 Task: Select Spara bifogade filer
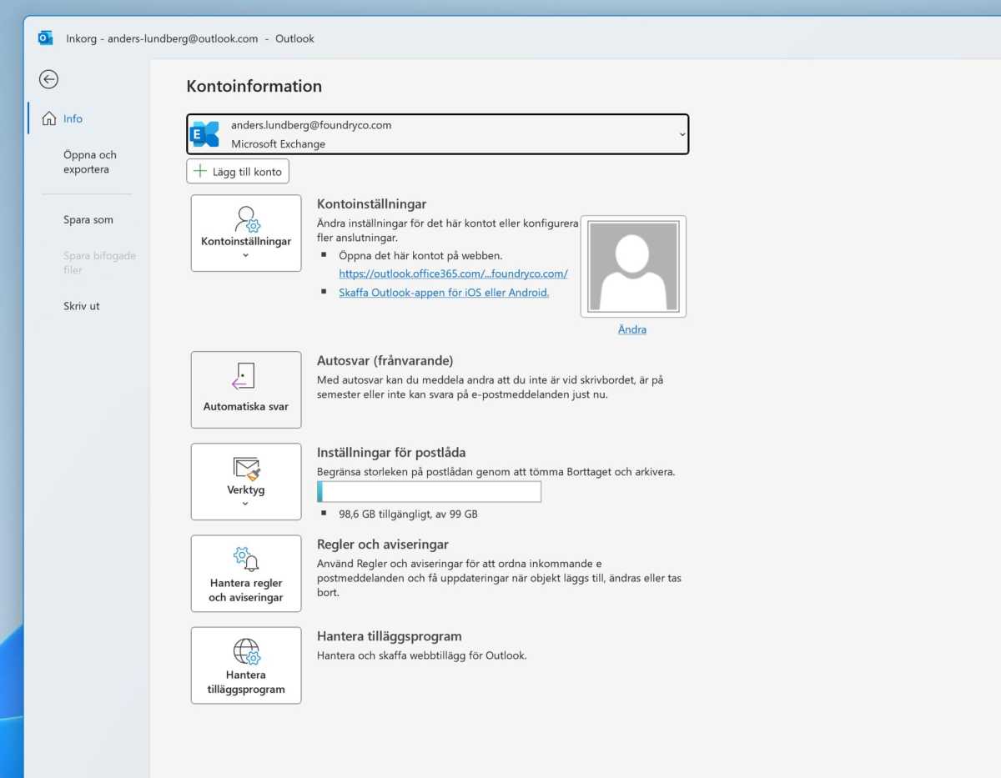coord(99,263)
